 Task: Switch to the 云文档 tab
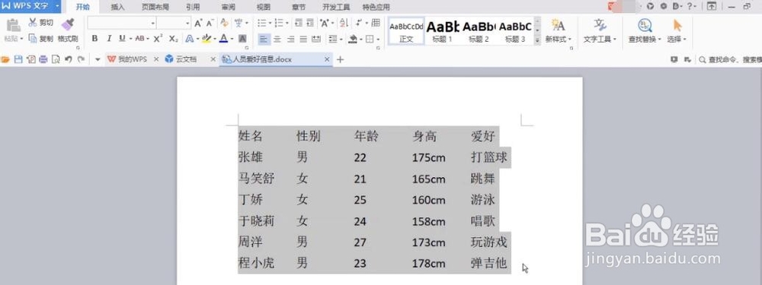coord(186,59)
